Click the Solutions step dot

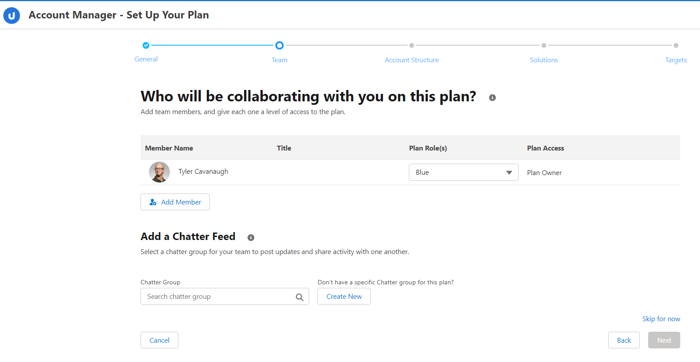click(544, 45)
